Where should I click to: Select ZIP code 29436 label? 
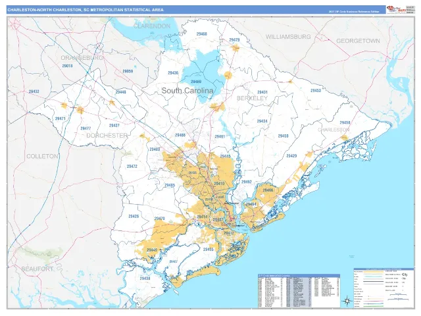point(173,73)
